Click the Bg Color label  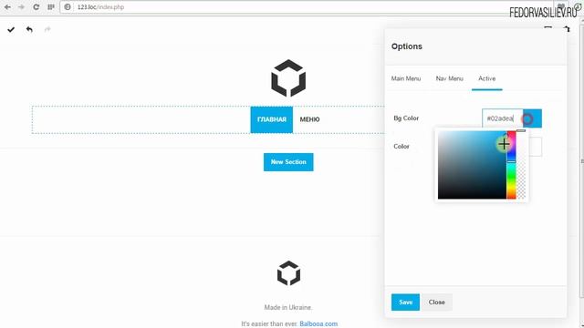point(406,118)
